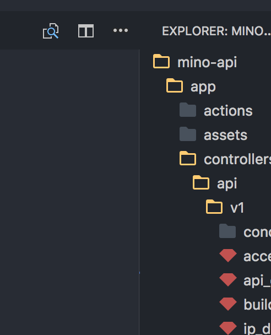Select the mino-api tree item label
271x335 pixels.
207,62
